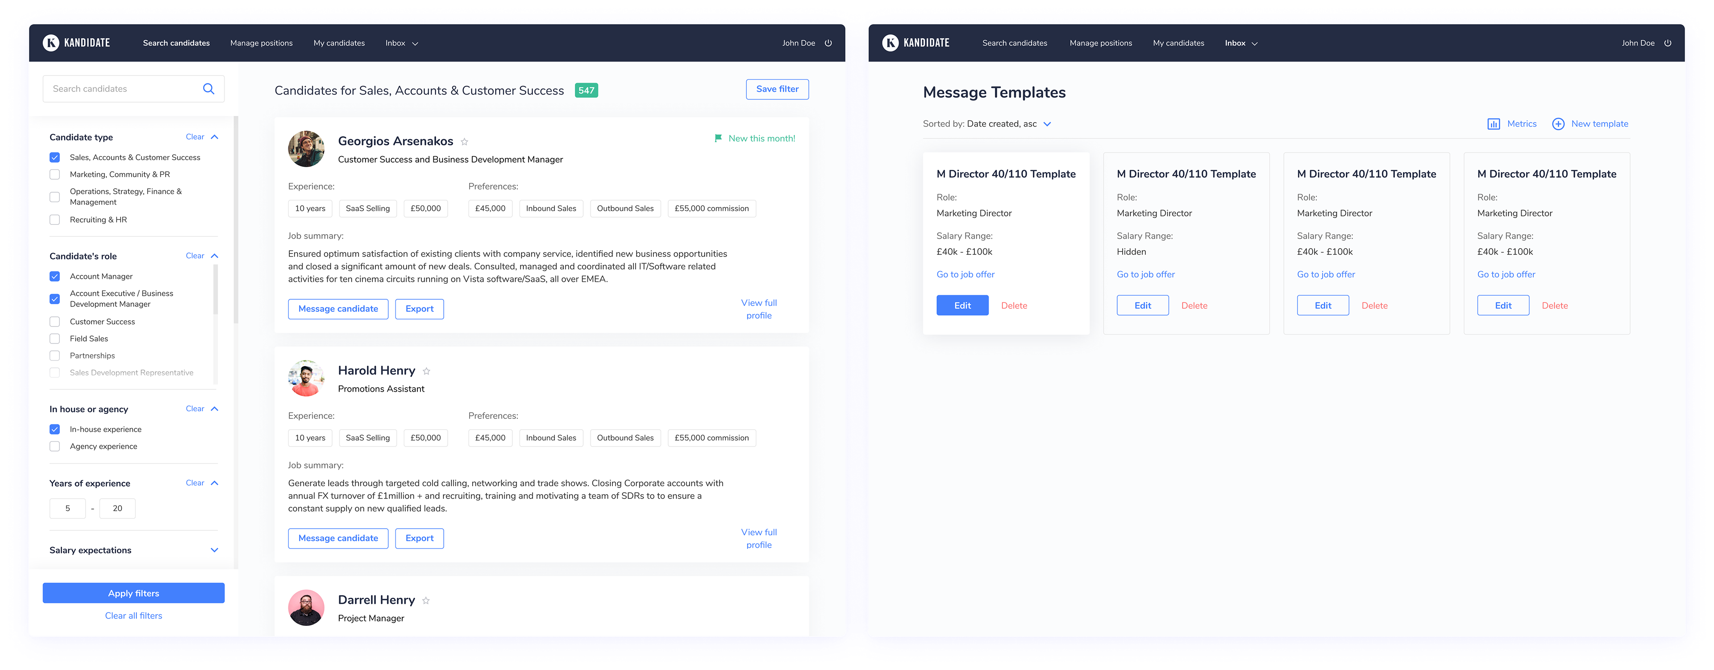Click the filter sidebar scrollbar
This screenshot has height=670, width=1714.
[x=236, y=220]
